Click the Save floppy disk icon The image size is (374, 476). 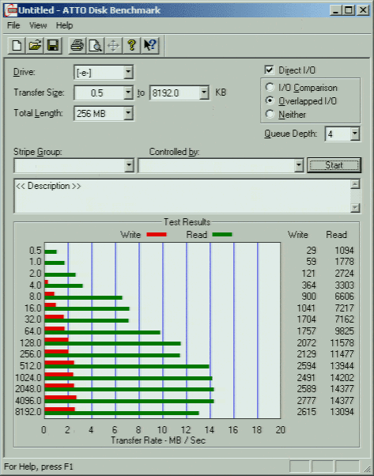53,46
